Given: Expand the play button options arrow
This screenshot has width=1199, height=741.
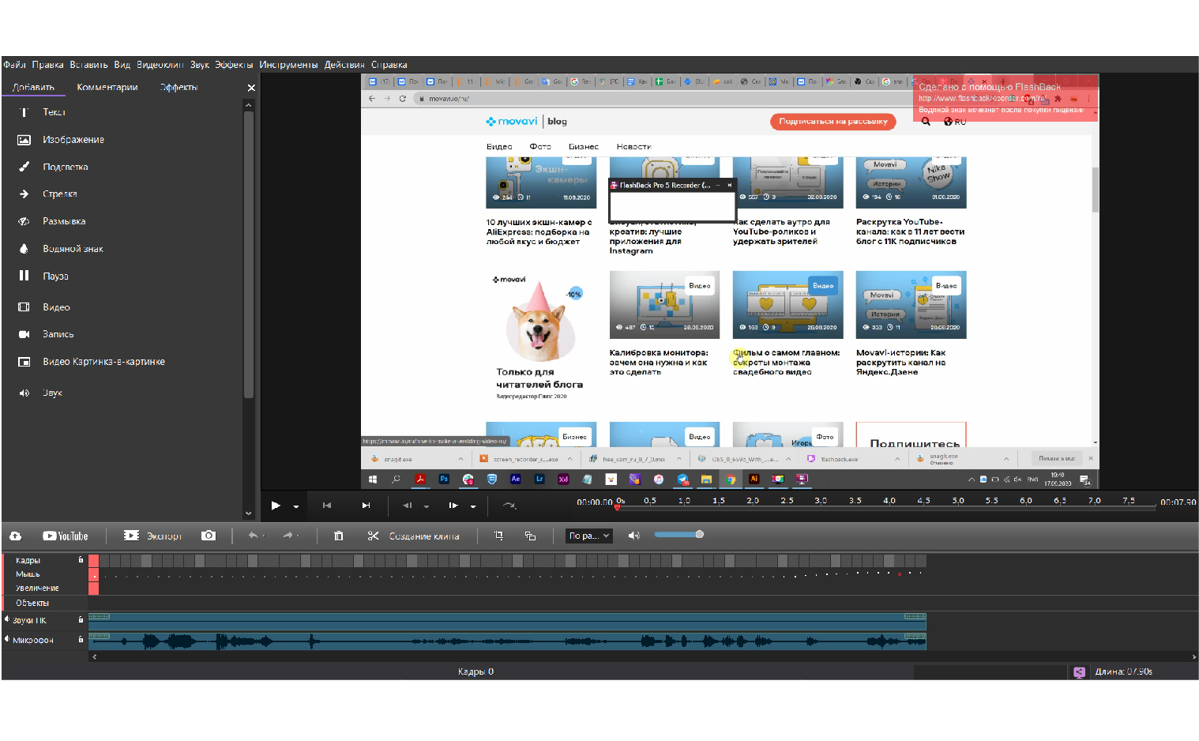Looking at the screenshot, I should click(296, 506).
